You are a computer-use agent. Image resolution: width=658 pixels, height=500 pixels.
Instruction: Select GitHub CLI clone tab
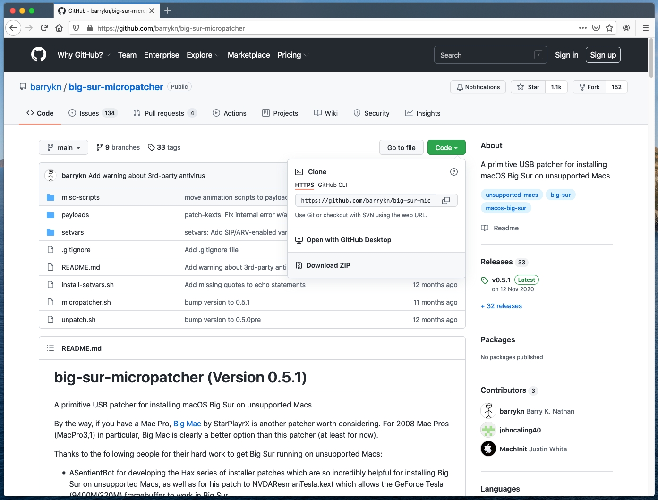(x=333, y=185)
